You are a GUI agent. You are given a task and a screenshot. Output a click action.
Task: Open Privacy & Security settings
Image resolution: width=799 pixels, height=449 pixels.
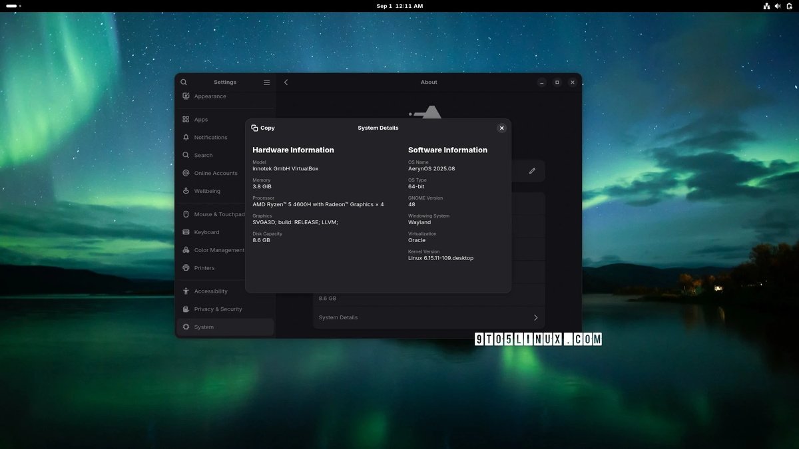click(218, 309)
